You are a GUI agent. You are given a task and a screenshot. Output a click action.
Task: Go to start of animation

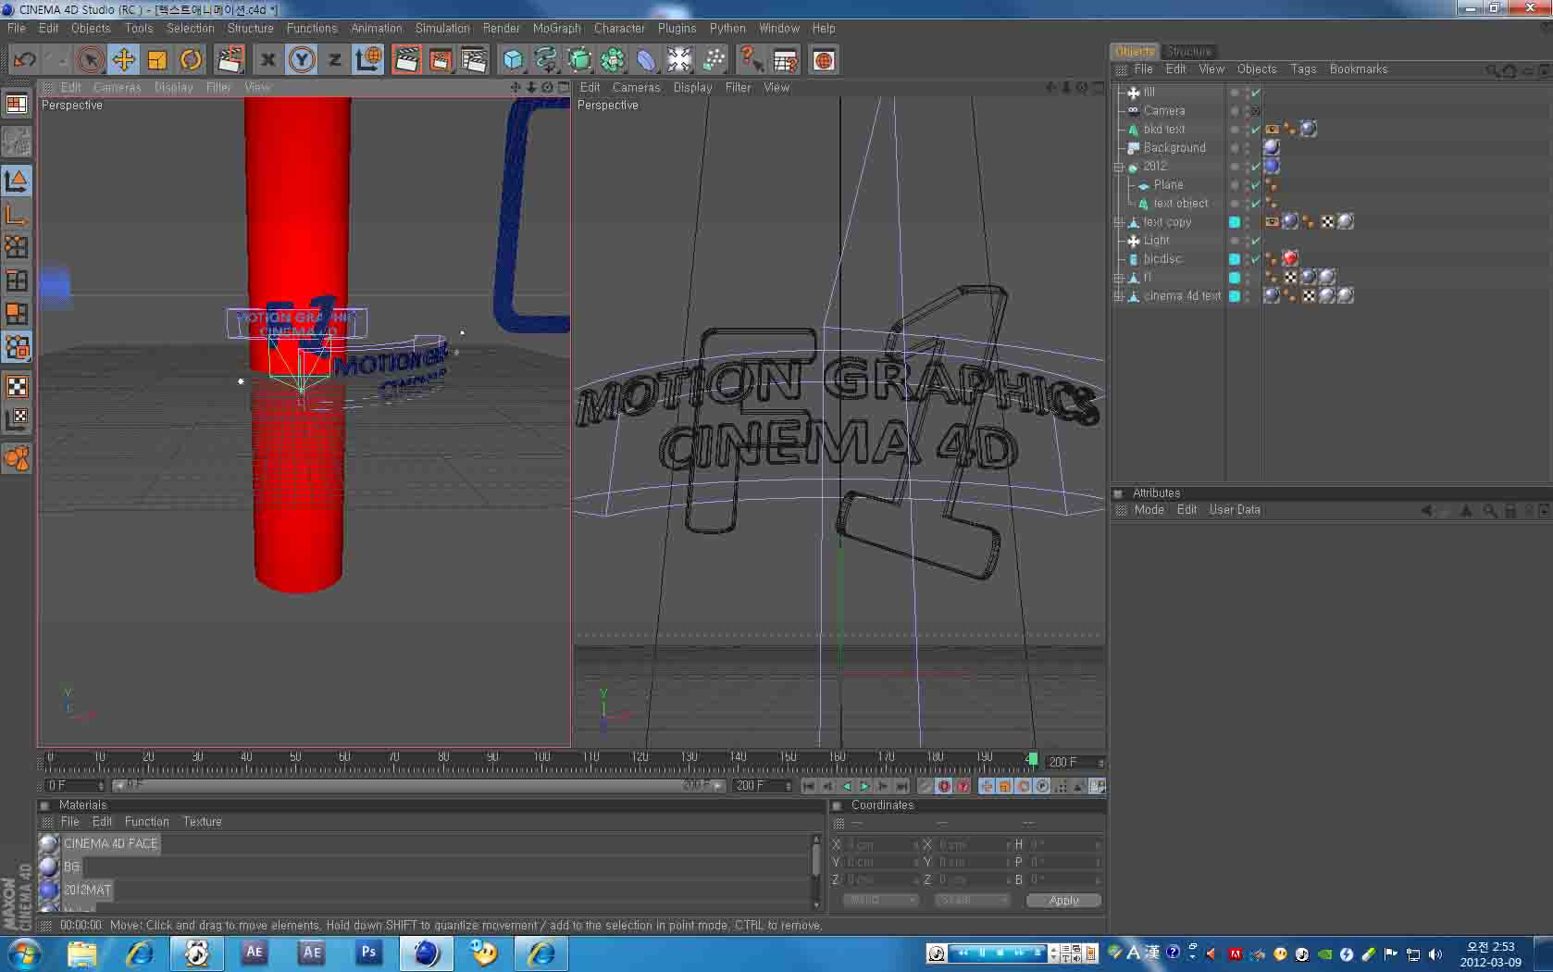tap(809, 786)
